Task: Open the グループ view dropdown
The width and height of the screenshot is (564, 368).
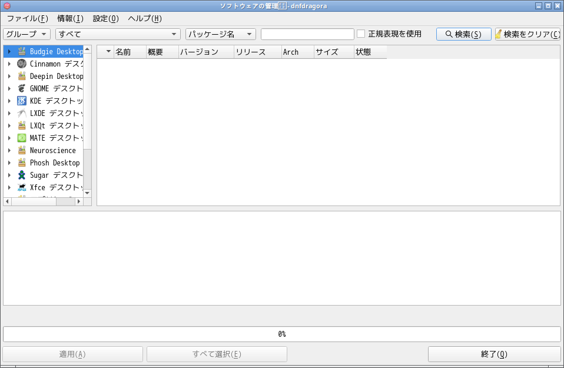Action: point(27,34)
